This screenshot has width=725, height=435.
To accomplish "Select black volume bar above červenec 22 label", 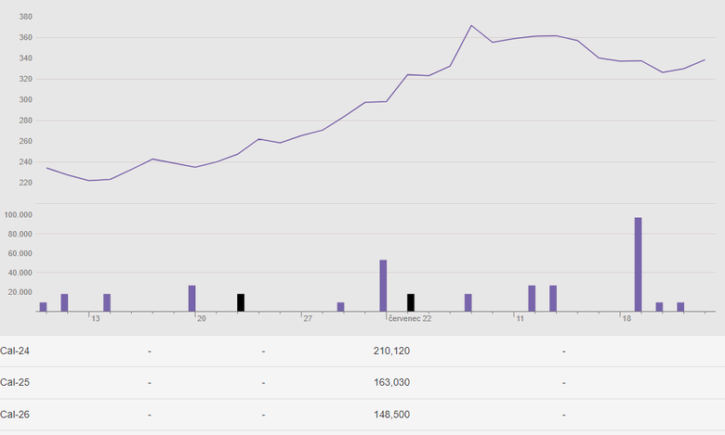I will (x=411, y=302).
